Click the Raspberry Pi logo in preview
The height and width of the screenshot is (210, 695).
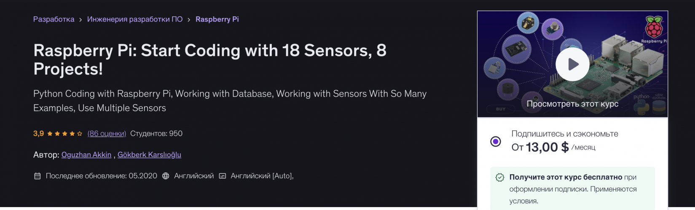[654, 28]
